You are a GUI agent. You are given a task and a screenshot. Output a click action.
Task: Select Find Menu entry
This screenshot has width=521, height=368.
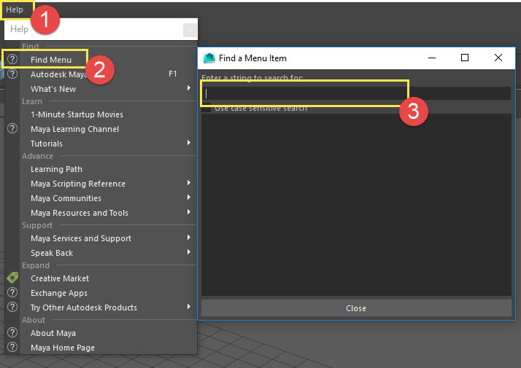click(51, 60)
